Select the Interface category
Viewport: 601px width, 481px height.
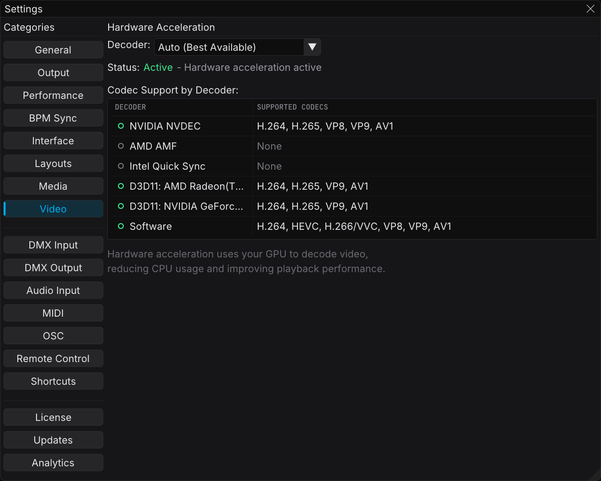point(53,141)
